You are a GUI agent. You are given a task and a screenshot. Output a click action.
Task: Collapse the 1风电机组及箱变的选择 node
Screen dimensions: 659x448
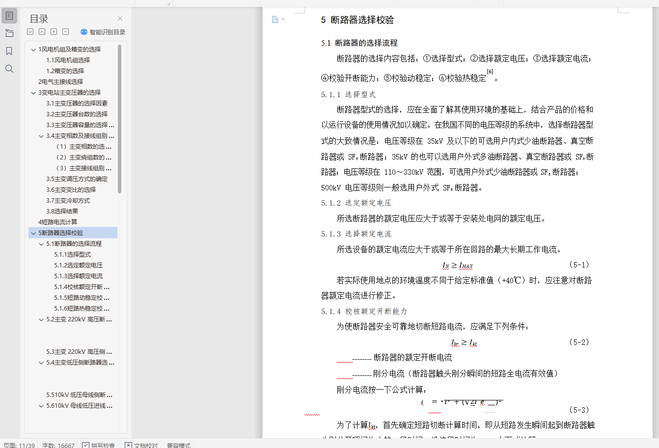[33, 50]
